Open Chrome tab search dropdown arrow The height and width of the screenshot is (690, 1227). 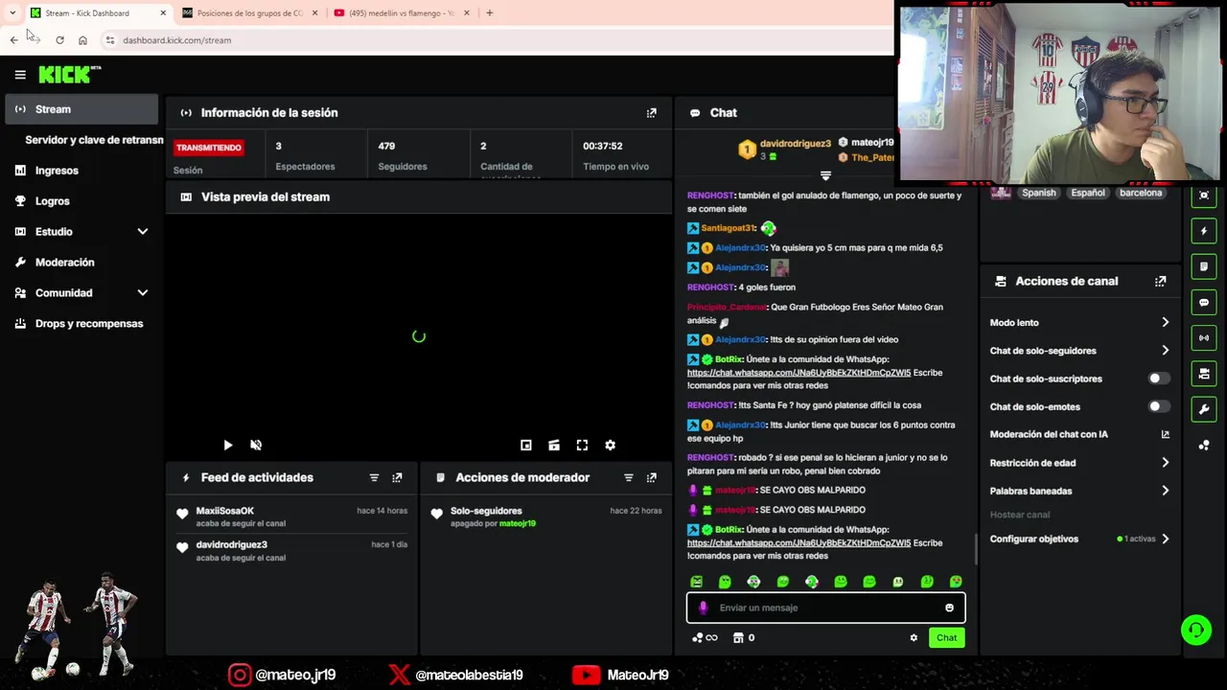click(x=12, y=13)
